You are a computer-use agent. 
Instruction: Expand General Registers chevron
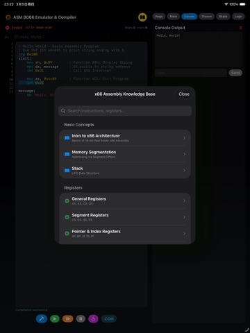click(184, 201)
